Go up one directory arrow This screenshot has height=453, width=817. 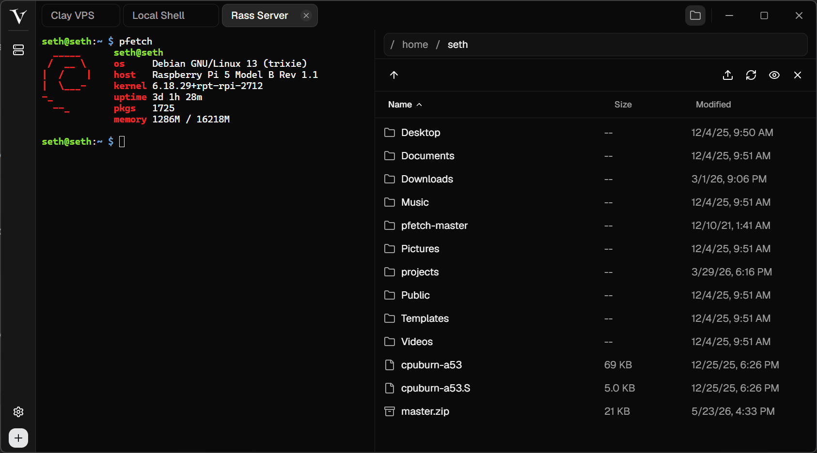point(394,75)
